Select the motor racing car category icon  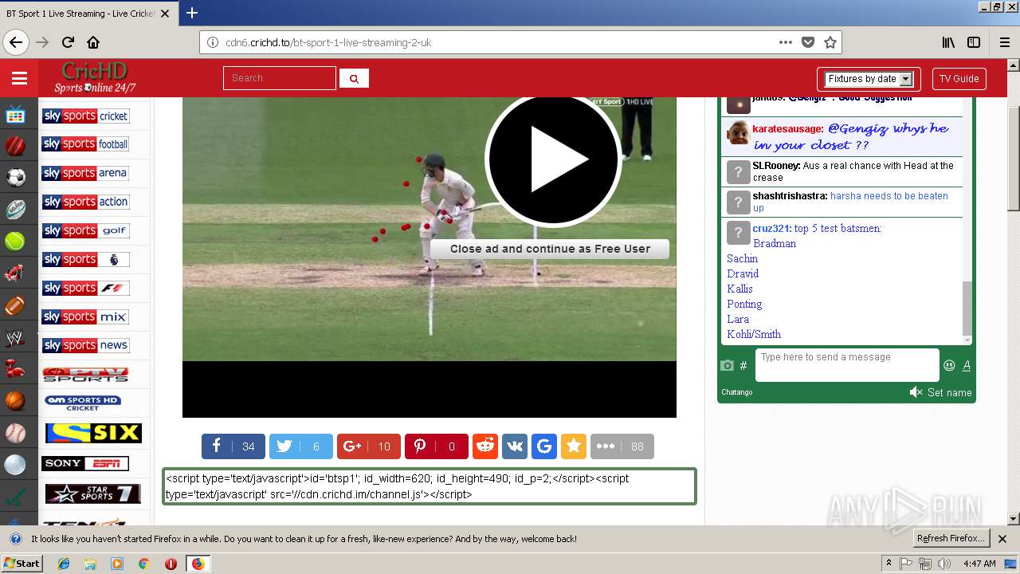pyautogui.click(x=16, y=273)
